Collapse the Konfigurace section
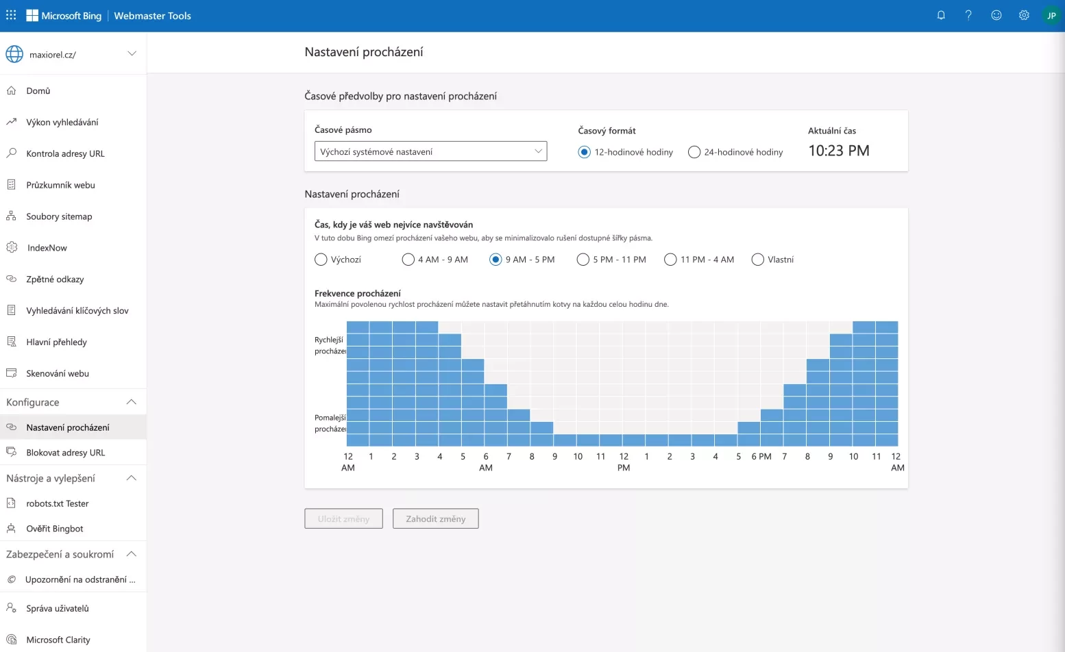 coord(132,402)
